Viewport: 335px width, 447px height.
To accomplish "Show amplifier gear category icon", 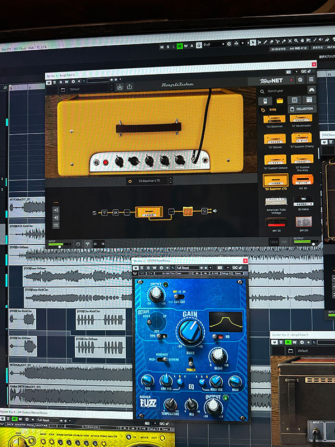I will click(x=280, y=101).
